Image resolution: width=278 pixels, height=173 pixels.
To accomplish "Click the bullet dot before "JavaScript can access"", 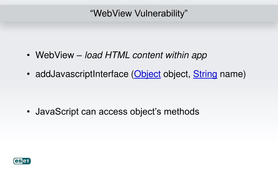I will (28, 112).
